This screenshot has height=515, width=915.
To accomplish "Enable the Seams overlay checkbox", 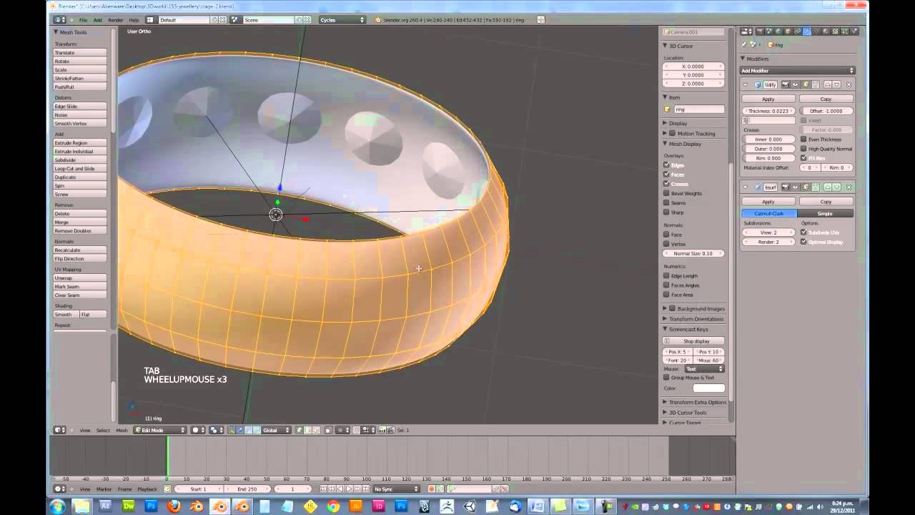I will (x=666, y=202).
